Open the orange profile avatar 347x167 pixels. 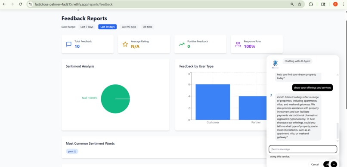(x=335, y=4)
